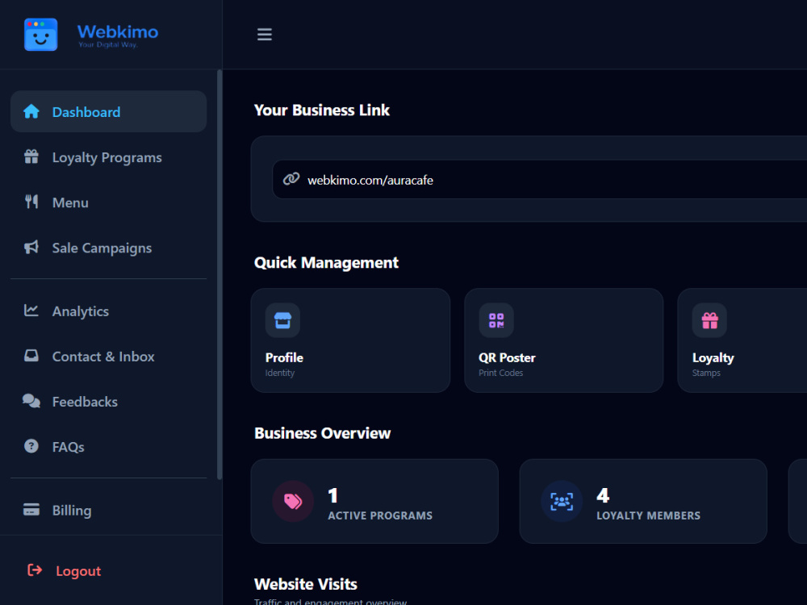Click the Active Programs stat card
Screen dimensions: 807x605
(374, 501)
